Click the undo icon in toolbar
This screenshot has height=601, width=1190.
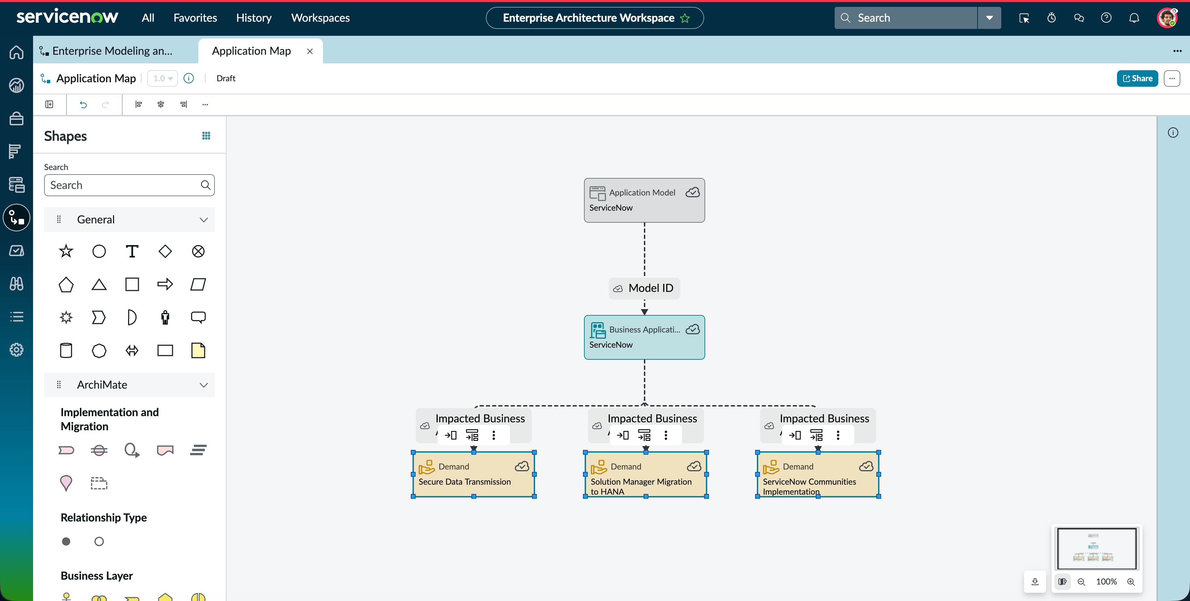click(x=83, y=104)
